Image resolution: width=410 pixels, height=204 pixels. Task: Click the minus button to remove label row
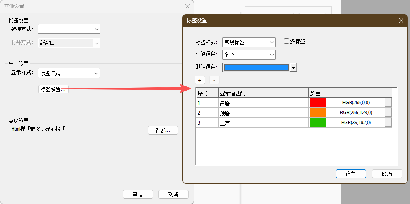pyautogui.click(x=214, y=80)
